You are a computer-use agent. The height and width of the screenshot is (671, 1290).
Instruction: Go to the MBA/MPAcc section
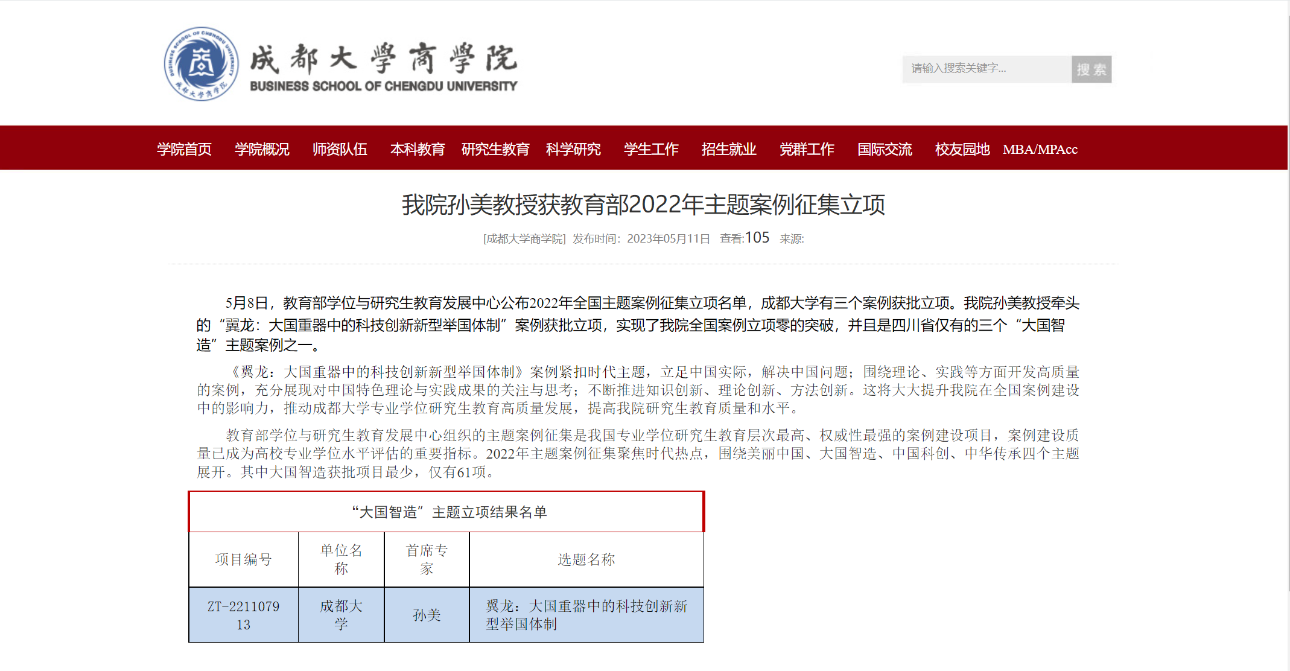point(1040,149)
